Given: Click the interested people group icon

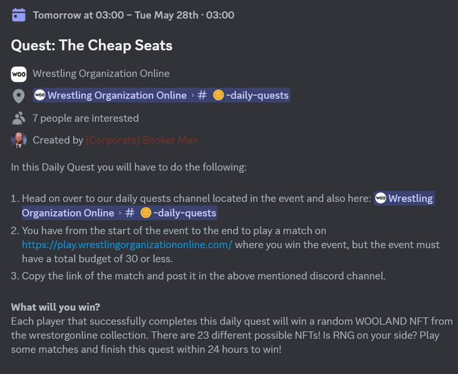Looking at the screenshot, I should click(x=18, y=118).
